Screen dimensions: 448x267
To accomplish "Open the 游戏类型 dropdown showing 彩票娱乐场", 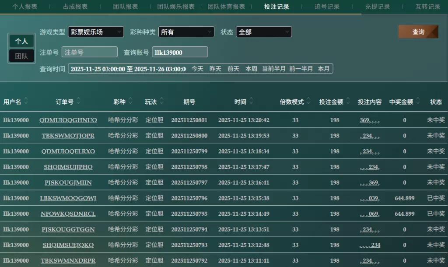I will click(x=96, y=32).
